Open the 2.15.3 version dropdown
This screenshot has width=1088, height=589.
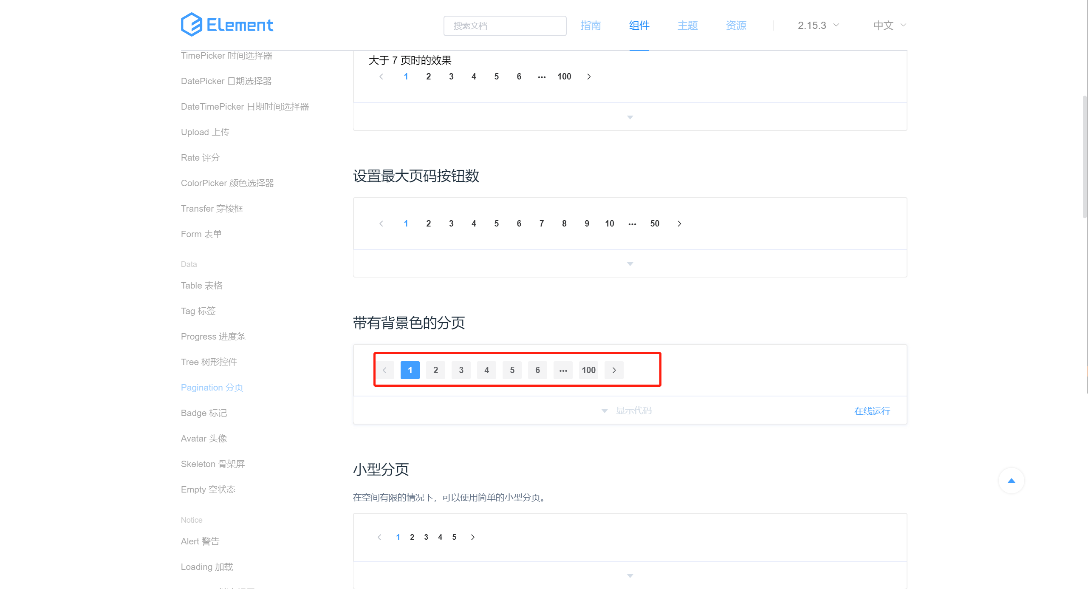click(x=818, y=25)
